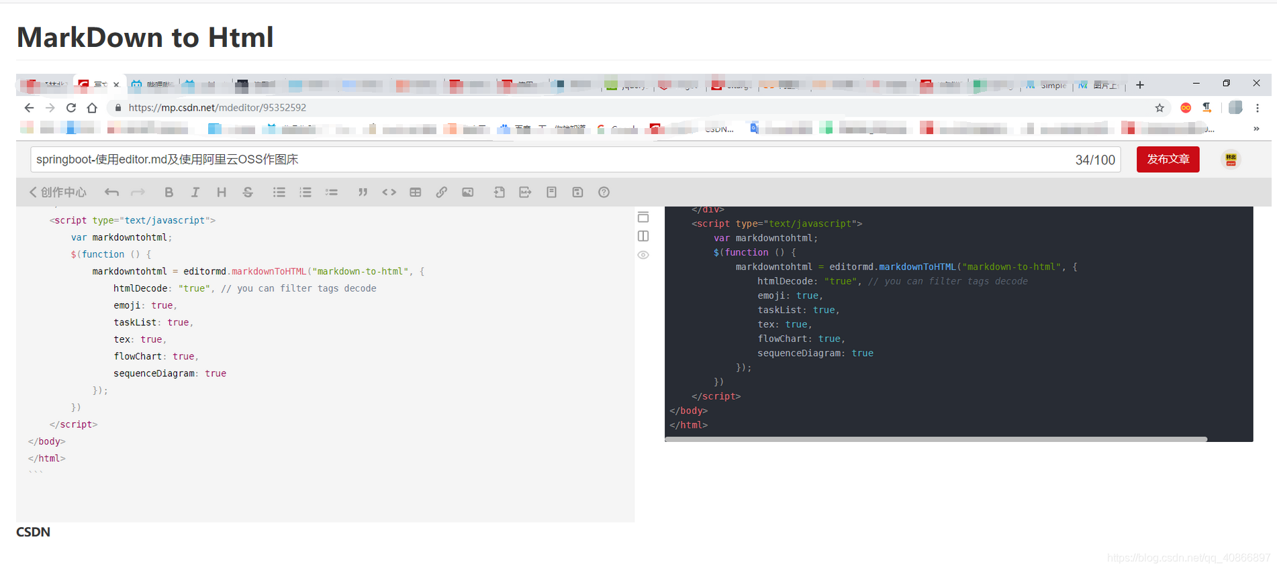
Task: Switch to the Simple browser tab
Action: 1047,85
